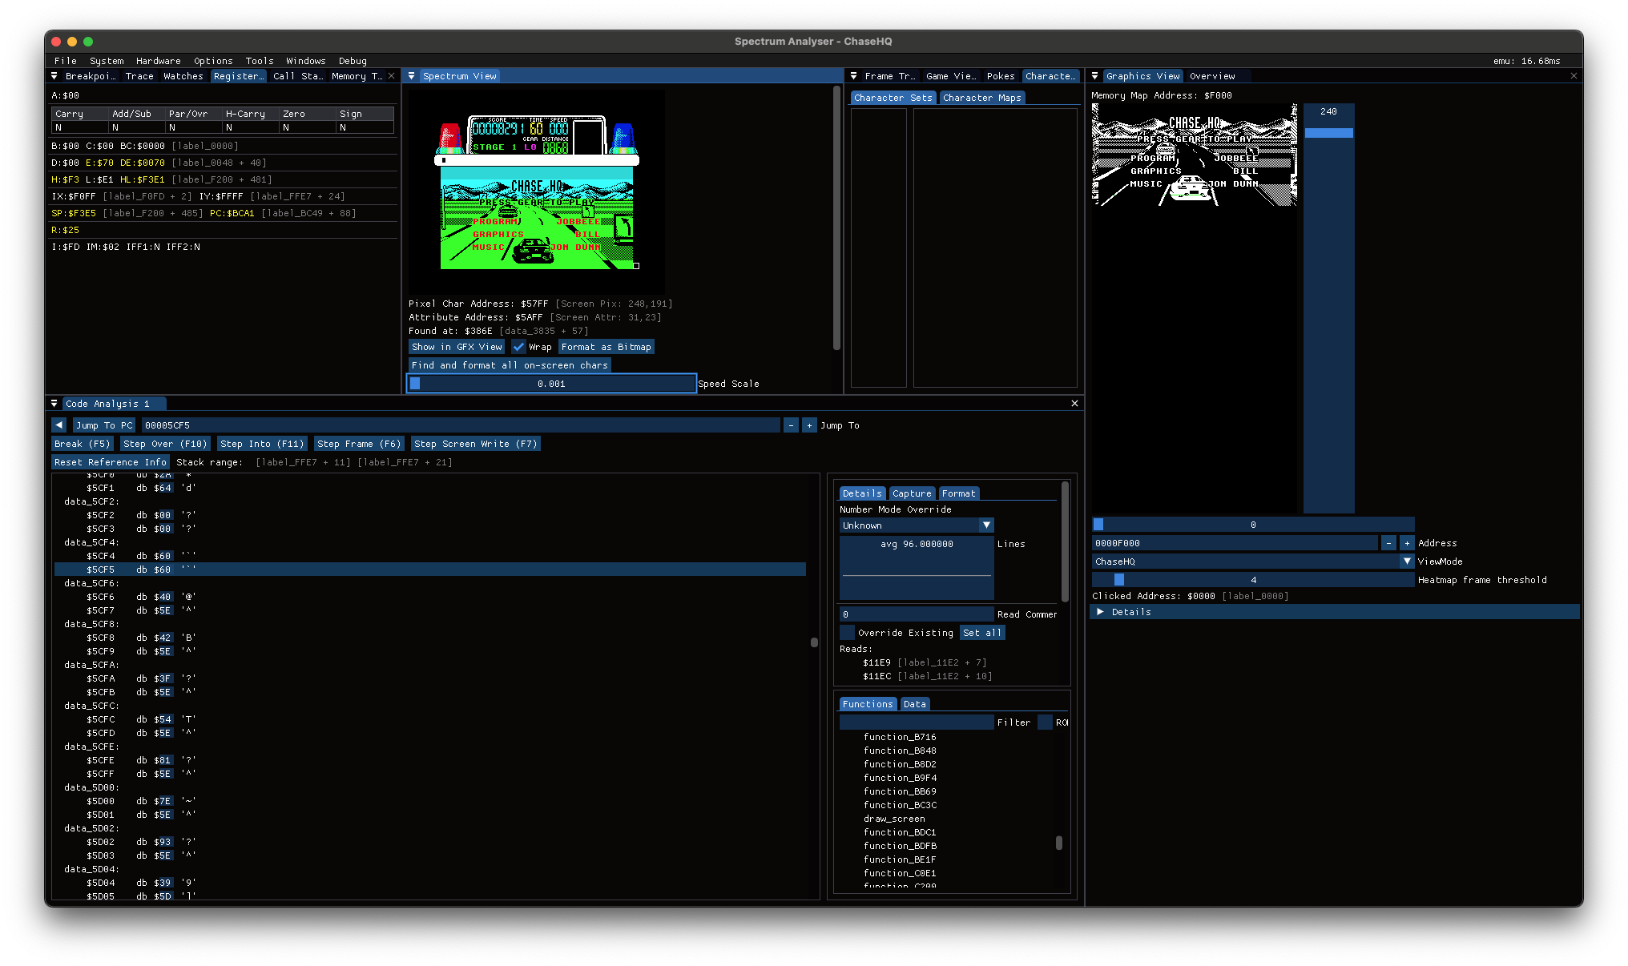Collapse Code Analysis panel via triangle icon
This screenshot has height=966, width=1628.
pos(54,404)
